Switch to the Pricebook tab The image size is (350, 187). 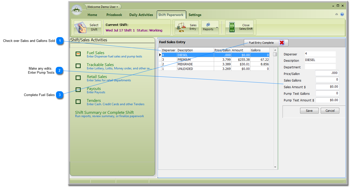click(114, 15)
